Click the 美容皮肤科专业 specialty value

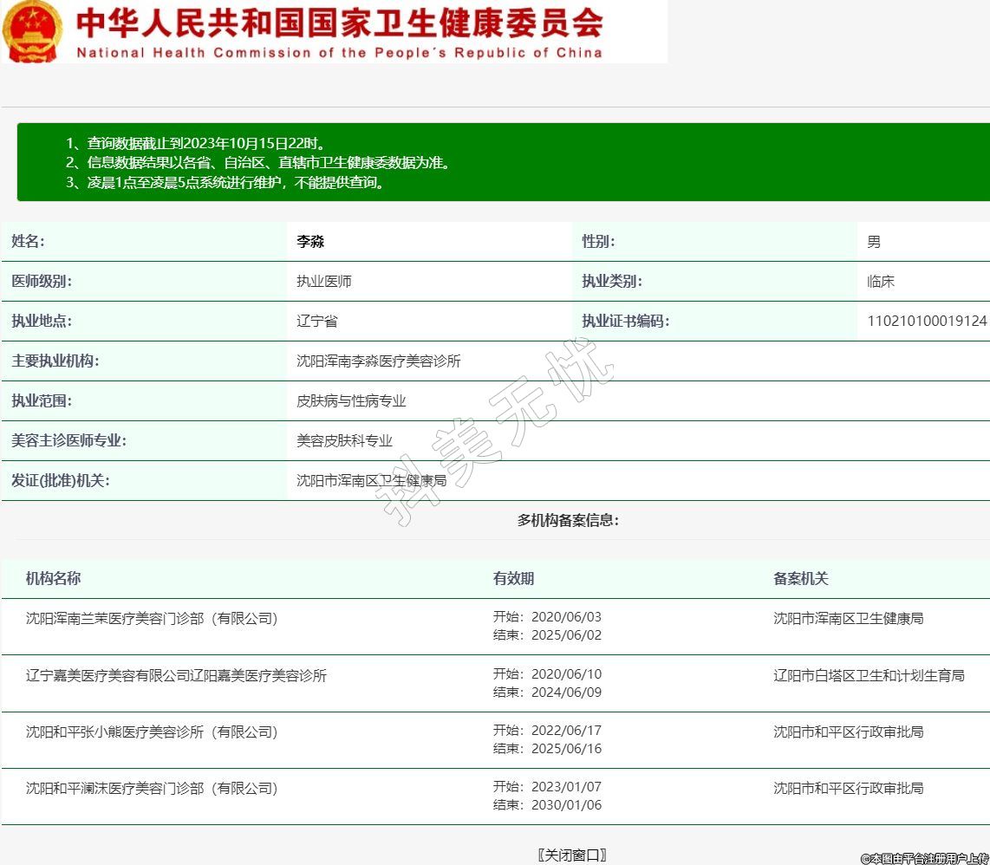344,441
